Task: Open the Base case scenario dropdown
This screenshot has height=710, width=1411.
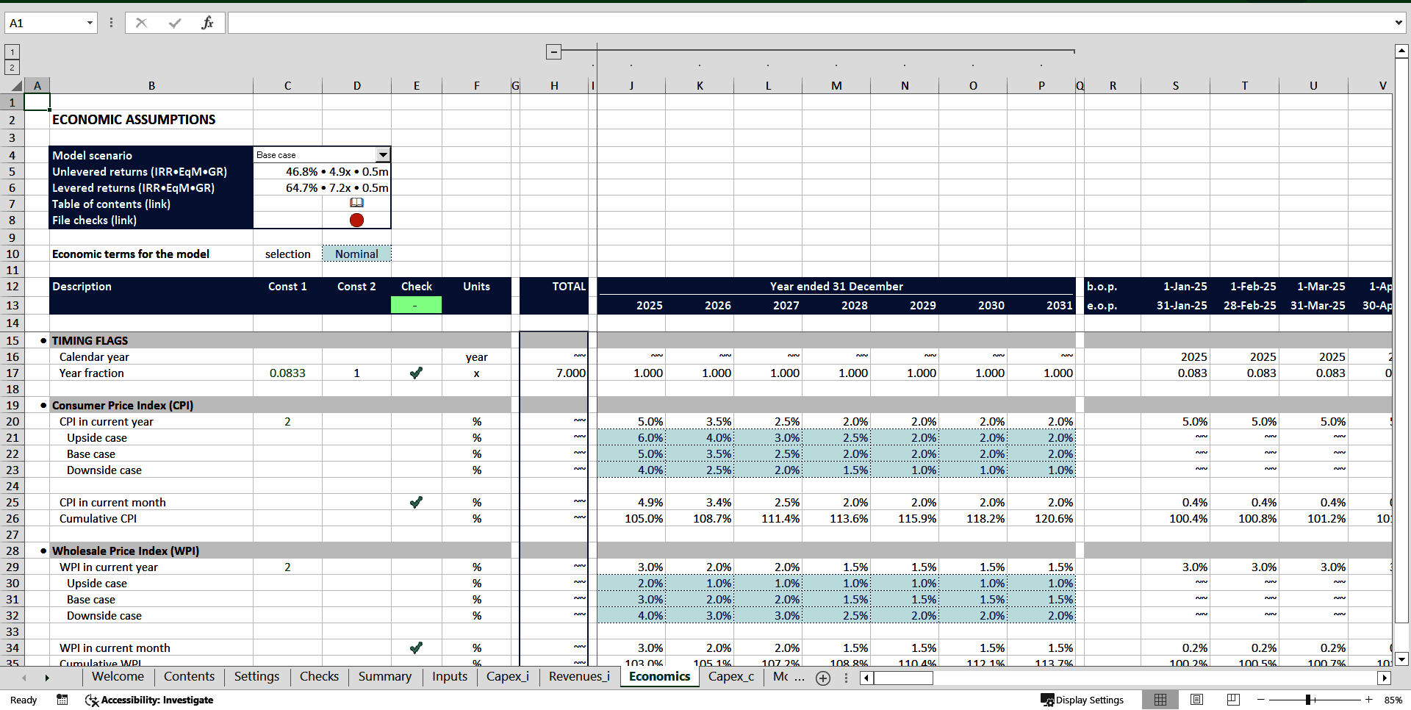Action: pyautogui.click(x=383, y=154)
